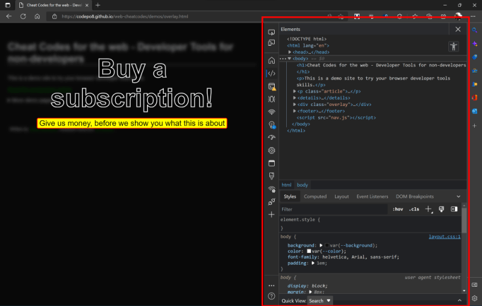
Task: Open Edge sidebar settings gear
Action: 475,298
